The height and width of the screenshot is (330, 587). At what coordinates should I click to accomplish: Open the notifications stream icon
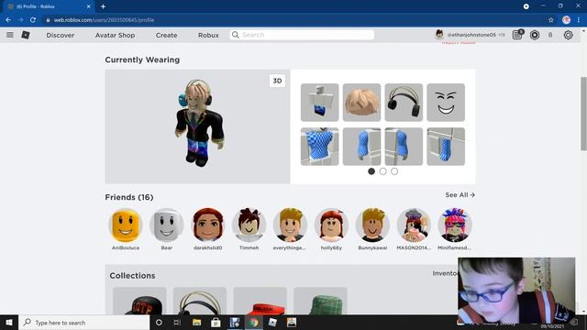coord(517,35)
